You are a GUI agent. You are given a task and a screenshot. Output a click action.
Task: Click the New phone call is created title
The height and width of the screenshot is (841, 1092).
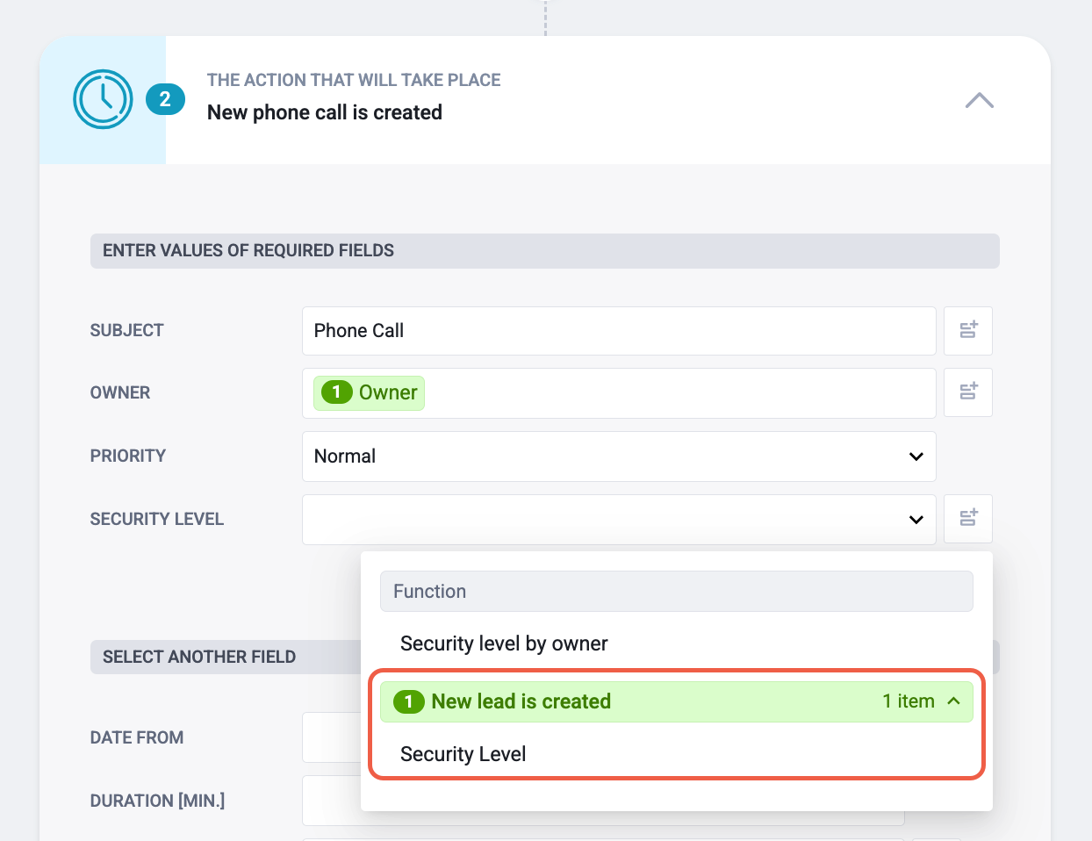click(x=325, y=112)
